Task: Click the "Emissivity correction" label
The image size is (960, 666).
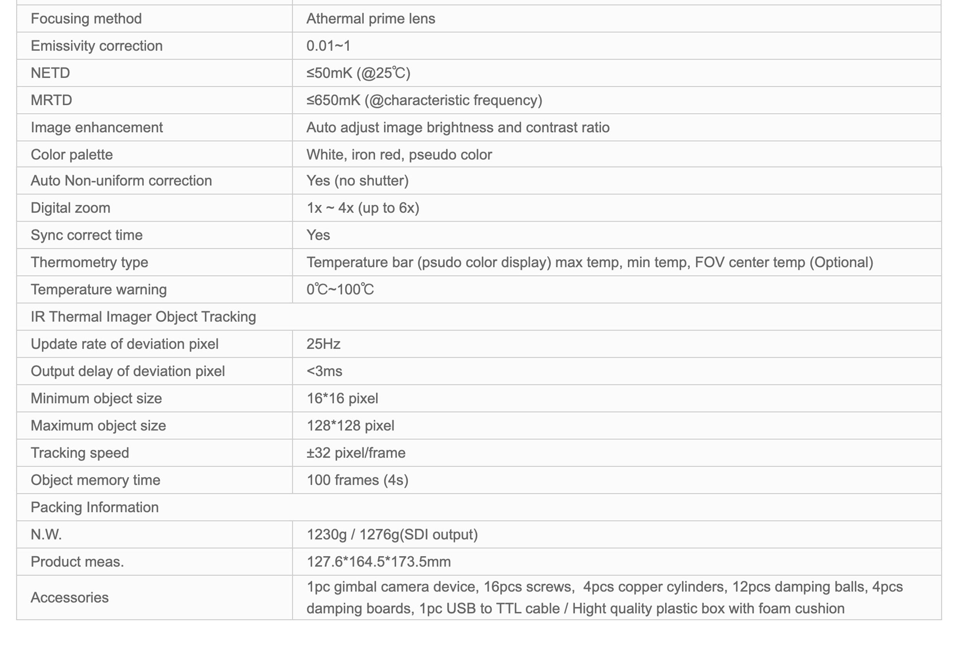Action: click(x=96, y=46)
